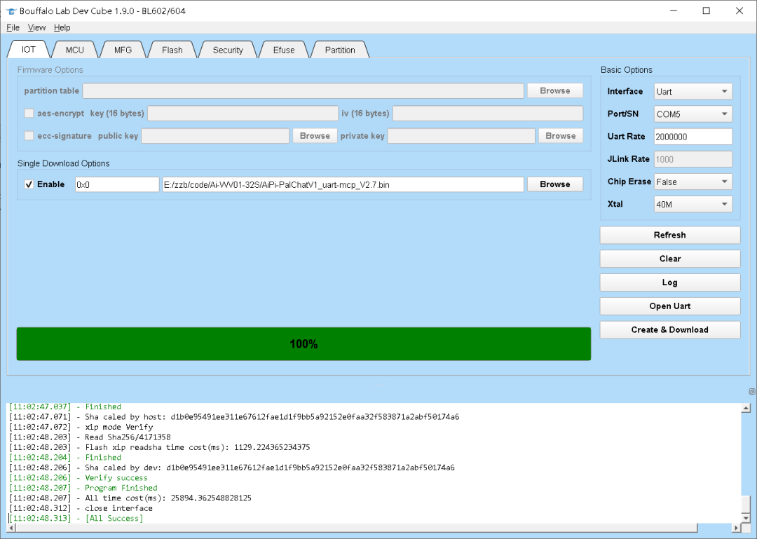This screenshot has width=757, height=539.
Task: Switch to the Efuse tab
Action: click(284, 50)
